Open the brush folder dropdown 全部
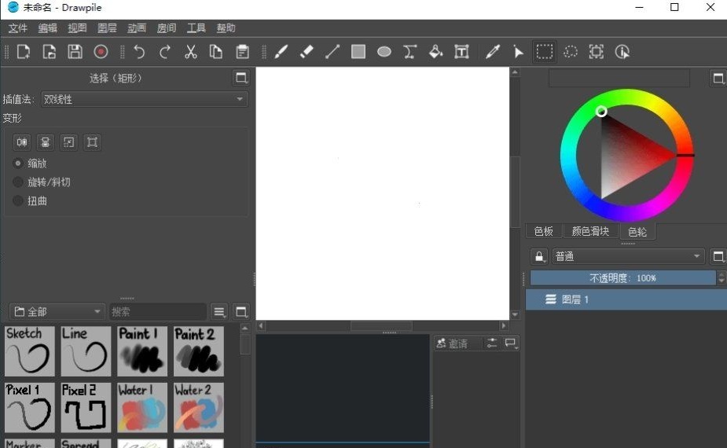Viewport: 727px width, 448px height. coord(56,312)
